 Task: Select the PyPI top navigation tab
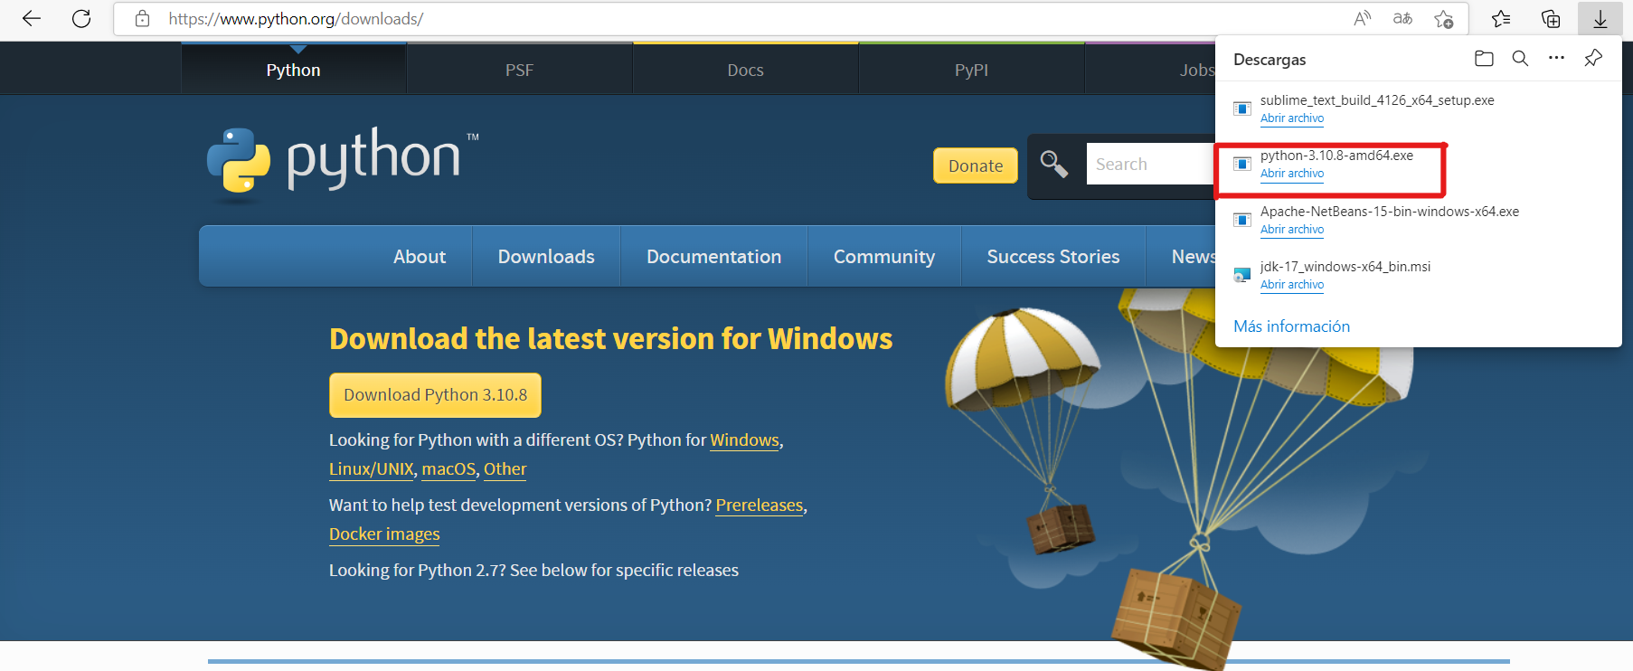pos(972,70)
